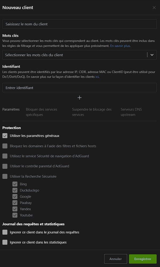Image resolution: width=160 pixels, height=267 pixels.
Task: Uncheck the Duckduckgo safe search option
Action: point(15,190)
